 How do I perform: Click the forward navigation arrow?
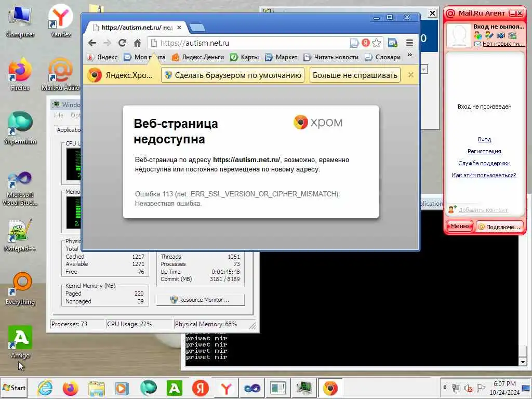pos(107,43)
